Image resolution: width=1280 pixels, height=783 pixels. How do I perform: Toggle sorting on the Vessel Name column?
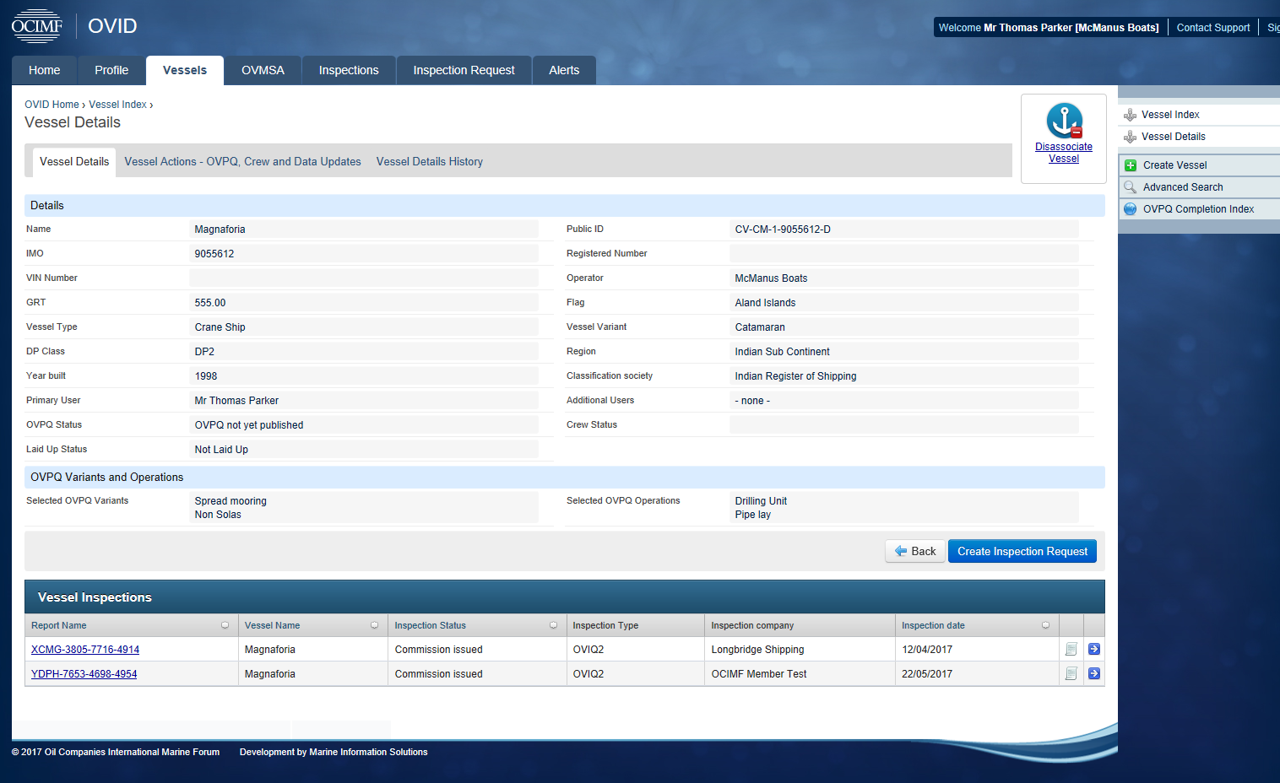pyautogui.click(x=374, y=624)
